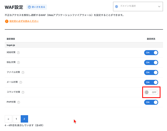
Task: Disable the SQL対策 switch
Action: 151,62
